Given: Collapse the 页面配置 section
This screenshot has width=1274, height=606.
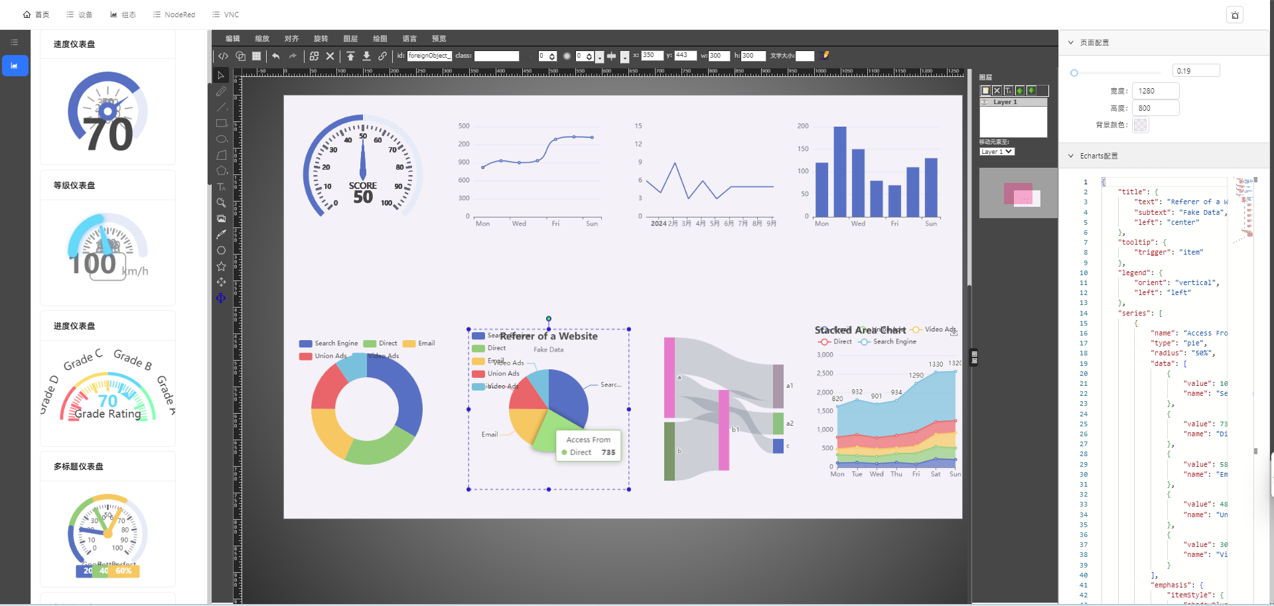Looking at the screenshot, I should point(1070,42).
